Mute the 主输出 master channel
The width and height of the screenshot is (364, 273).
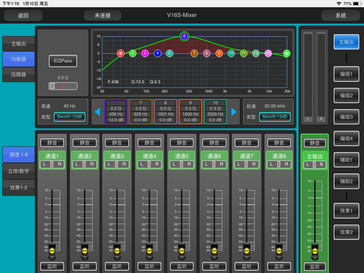[x=314, y=143]
